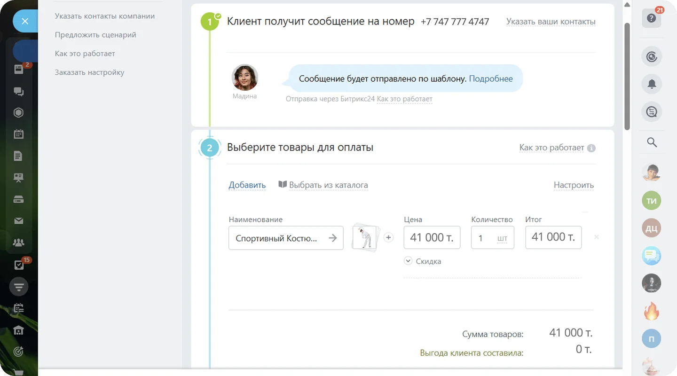
Task: Open the "Настроить" link above the product row
Action: [574, 185]
